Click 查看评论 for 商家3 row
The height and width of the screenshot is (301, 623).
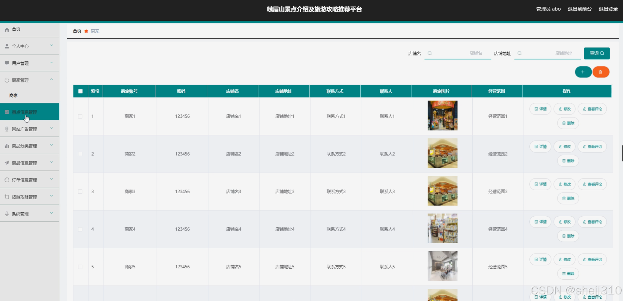pyautogui.click(x=592, y=184)
